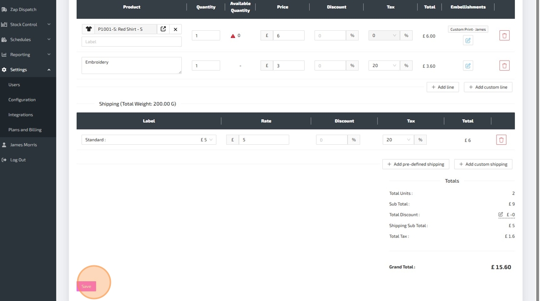
Task: Edit embellishments for Embroidery line
Action: (x=468, y=65)
